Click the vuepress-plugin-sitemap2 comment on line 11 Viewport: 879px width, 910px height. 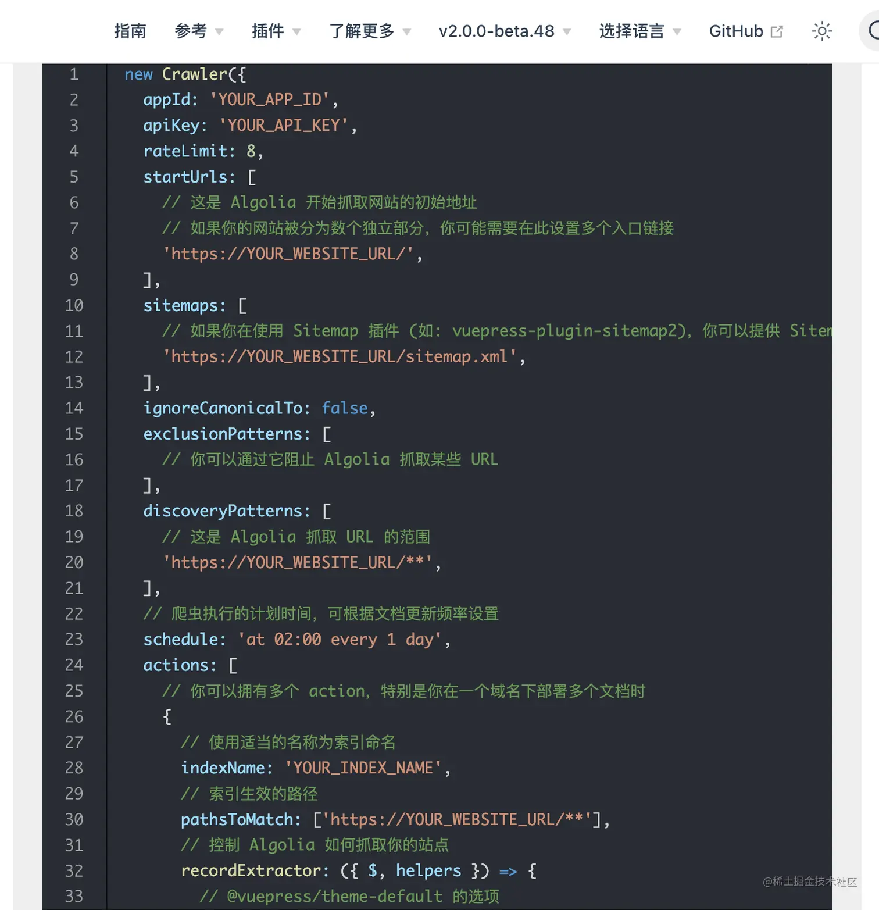[x=497, y=331]
